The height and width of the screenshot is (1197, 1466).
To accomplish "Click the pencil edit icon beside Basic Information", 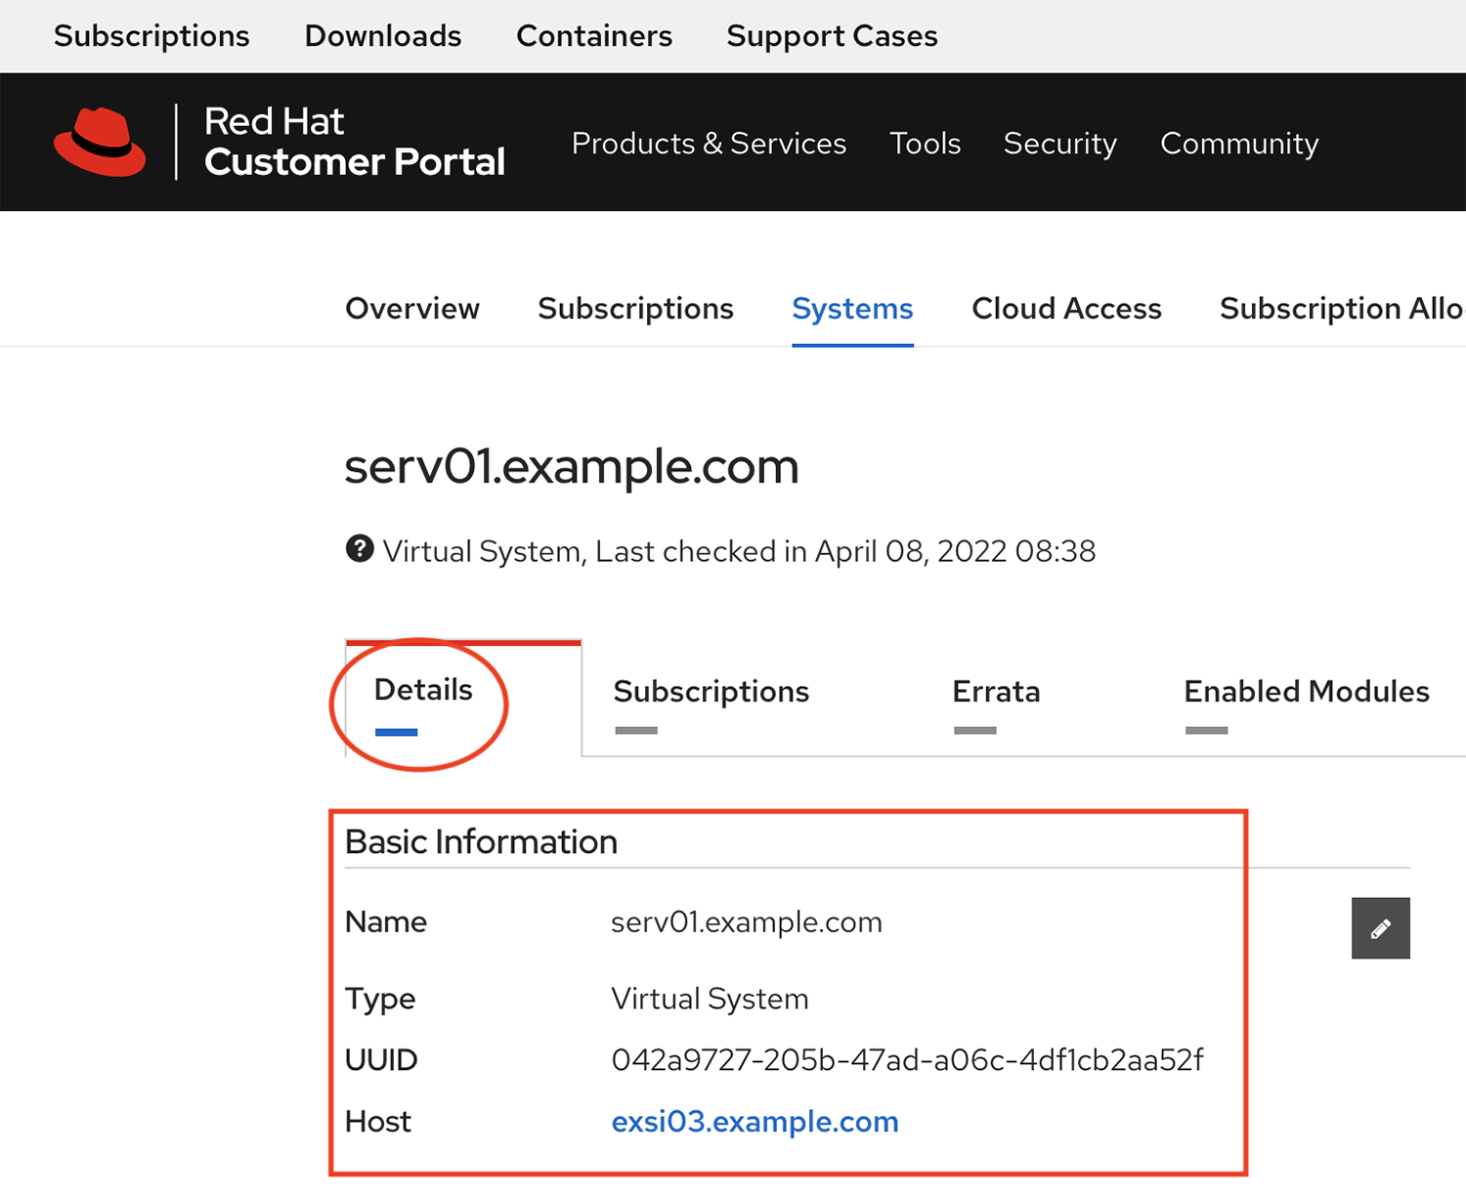I will pos(1380,927).
